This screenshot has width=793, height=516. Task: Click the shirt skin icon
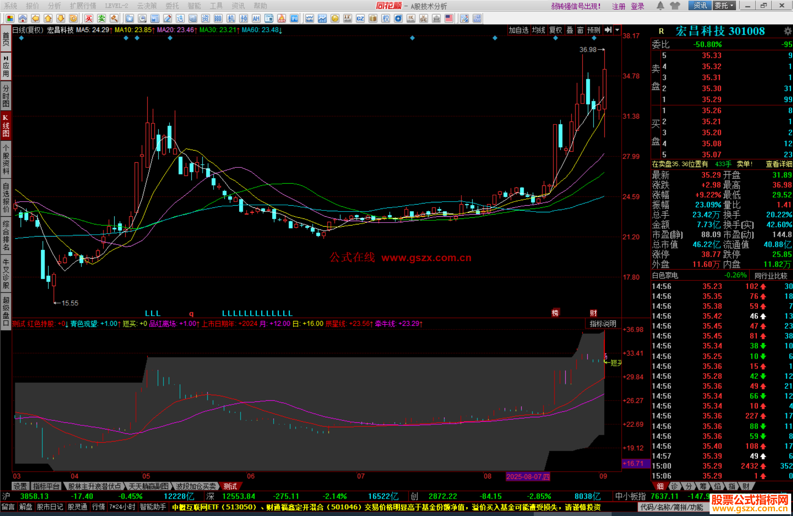tap(675, 6)
